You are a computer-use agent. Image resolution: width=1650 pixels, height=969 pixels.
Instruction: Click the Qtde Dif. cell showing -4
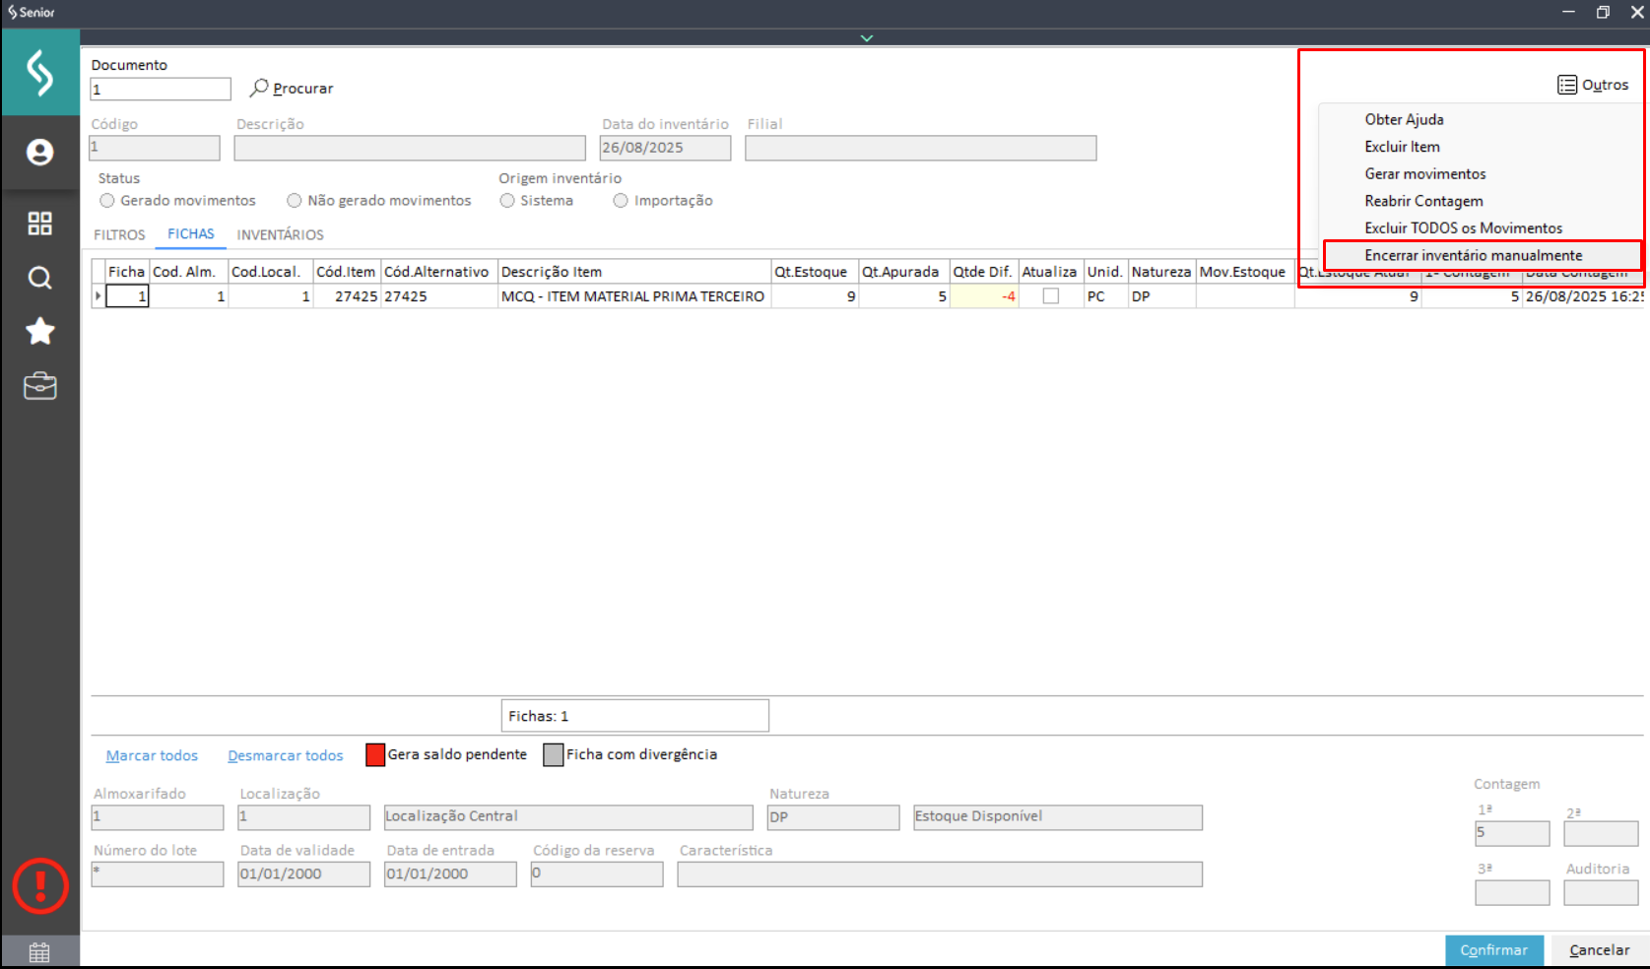pos(984,295)
